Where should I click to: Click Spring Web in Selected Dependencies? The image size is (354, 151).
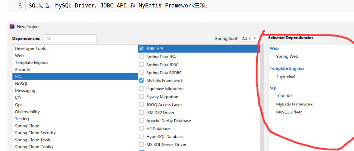point(287,56)
